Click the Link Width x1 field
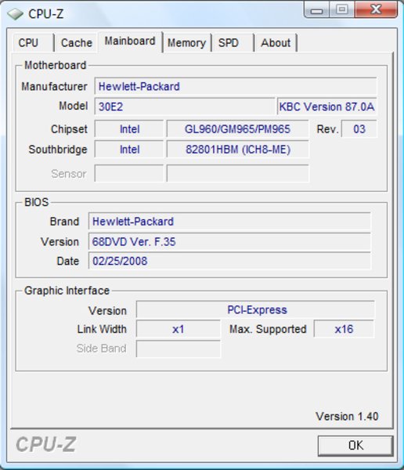 (x=179, y=329)
